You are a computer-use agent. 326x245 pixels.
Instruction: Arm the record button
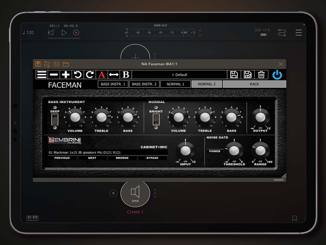click(76, 33)
